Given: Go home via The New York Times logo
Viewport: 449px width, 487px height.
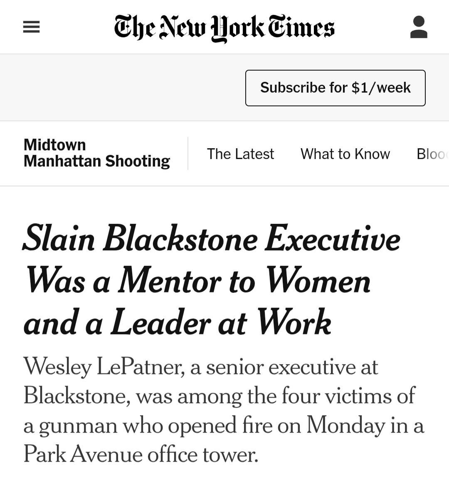Looking at the screenshot, I should (x=224, y=28).
